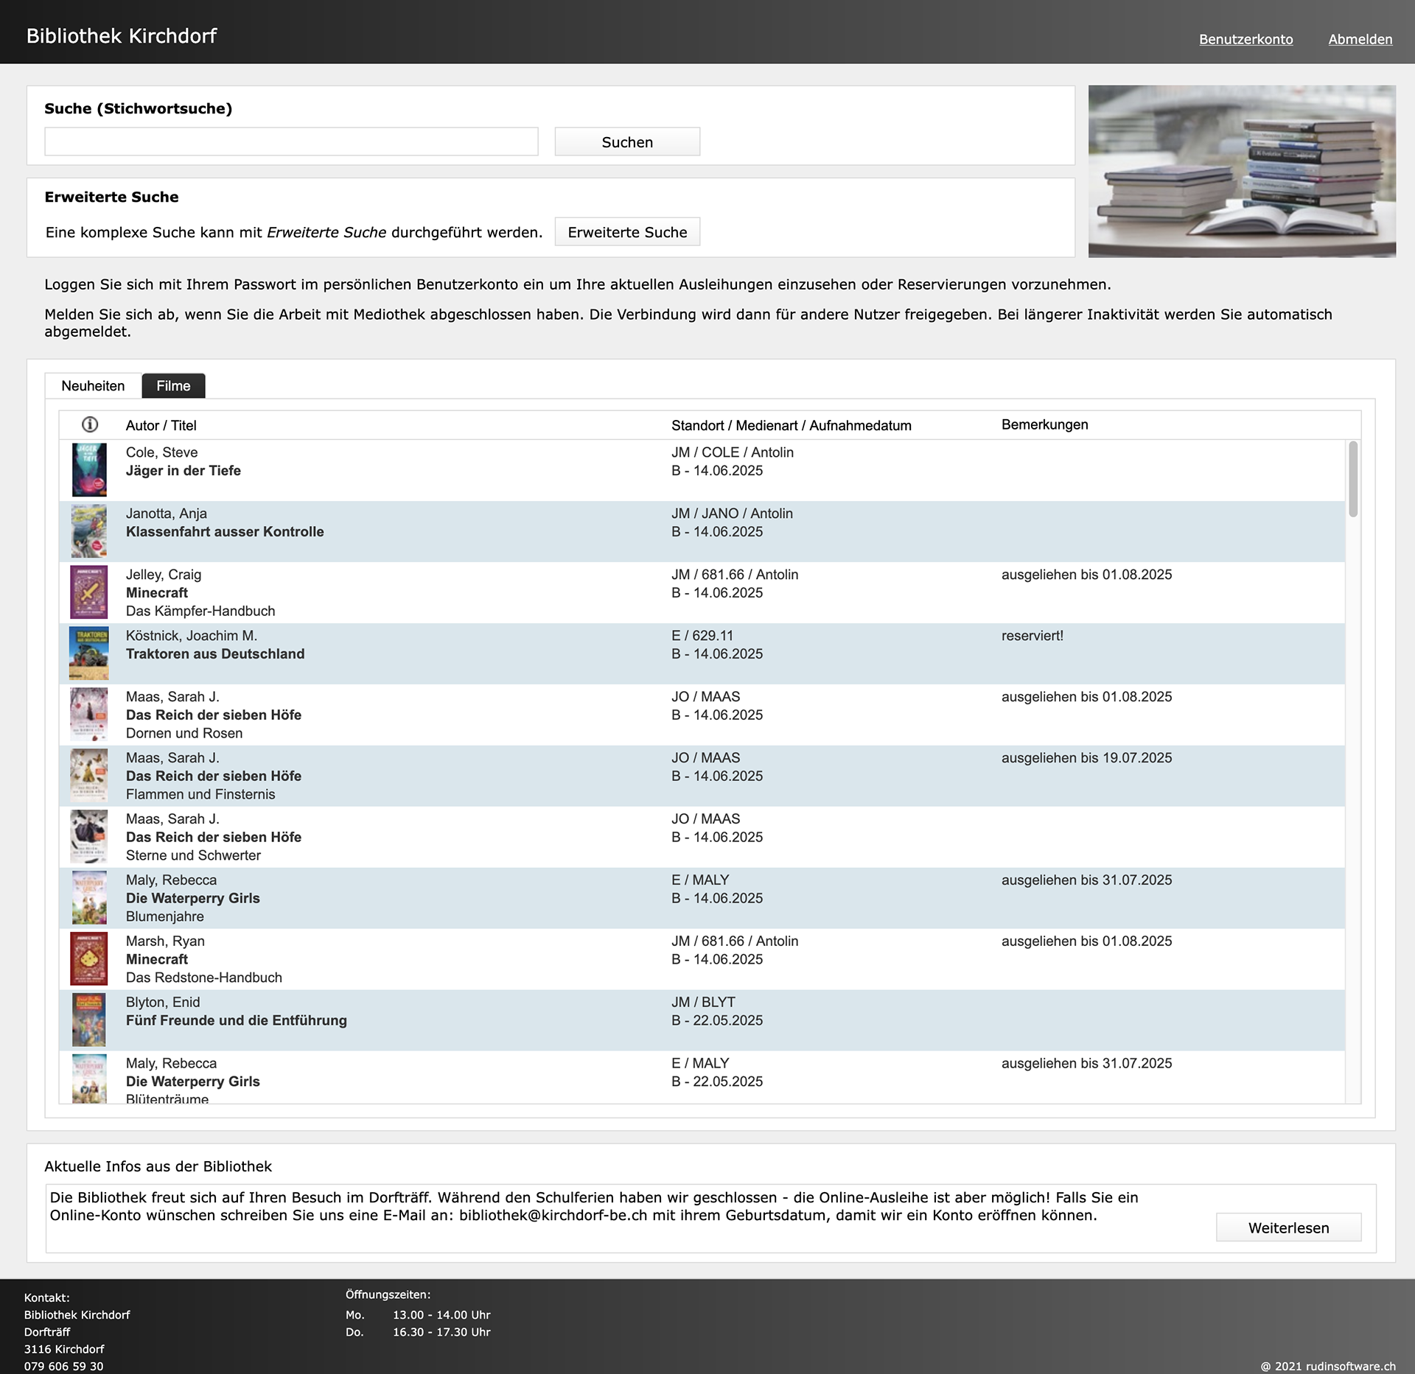This screenshot has height=1374, width=1415.
Task: Select subtitle Dornen und Rosen
Action: click(184, 733)
